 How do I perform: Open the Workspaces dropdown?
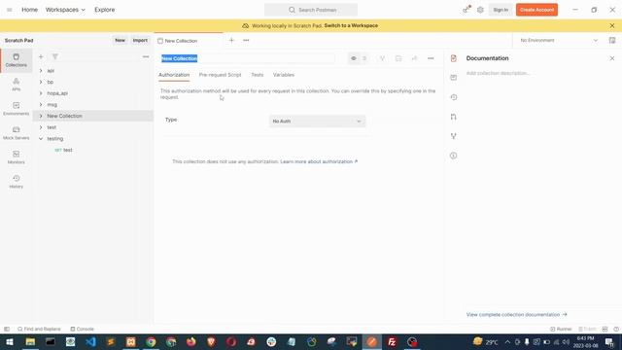tap(65, 10)
